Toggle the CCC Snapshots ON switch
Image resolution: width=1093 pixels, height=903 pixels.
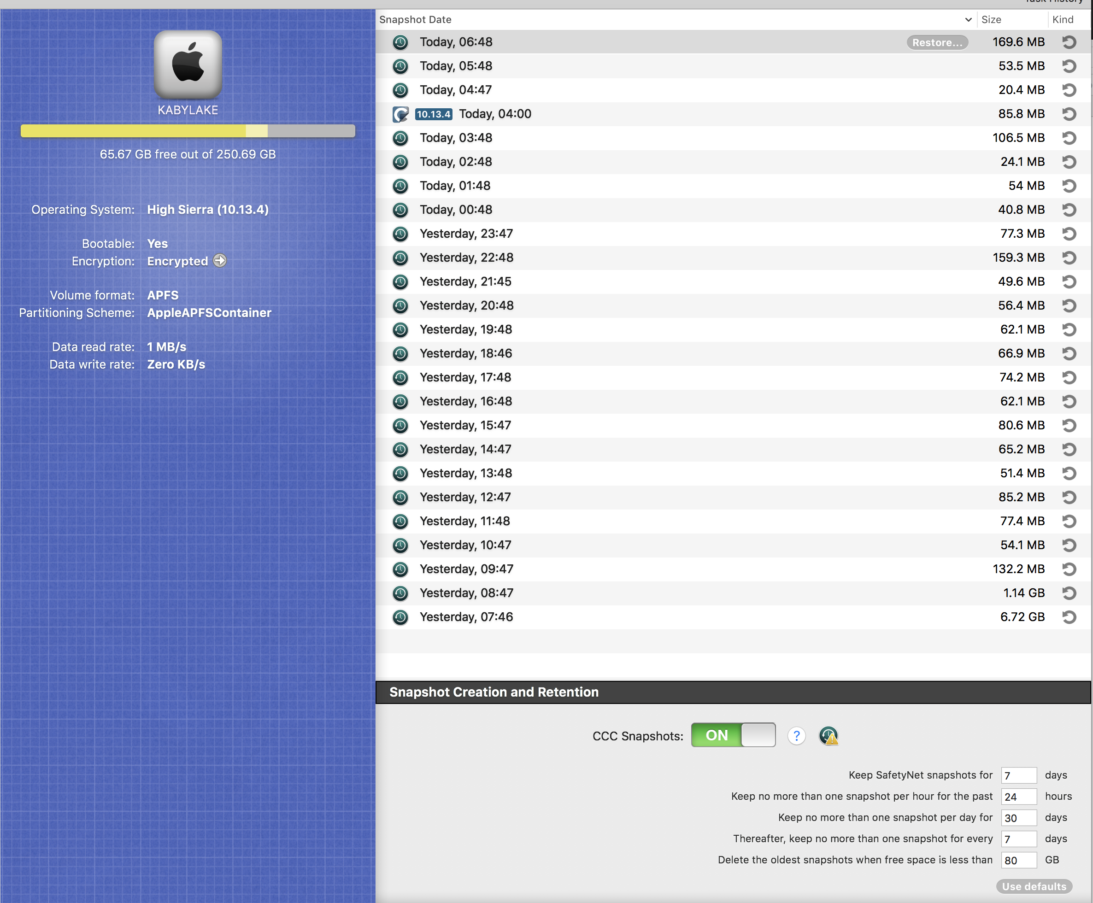point(733,735)
